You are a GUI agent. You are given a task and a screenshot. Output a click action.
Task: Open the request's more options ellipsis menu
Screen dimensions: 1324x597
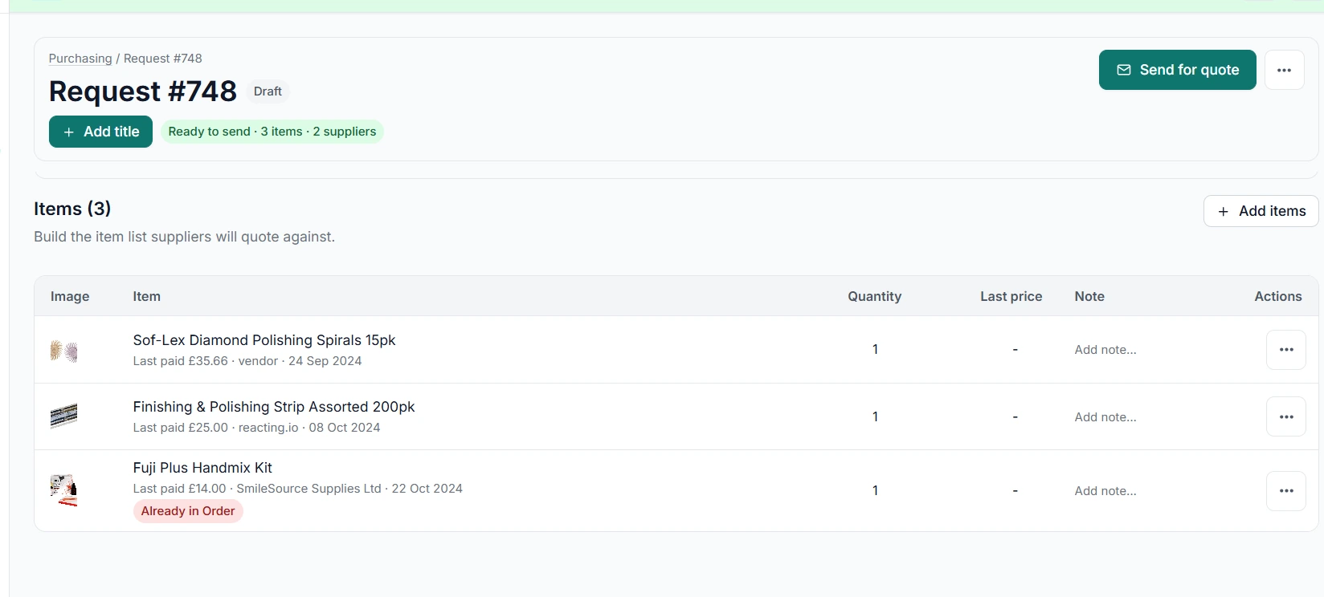click(x=1284, y=70)
